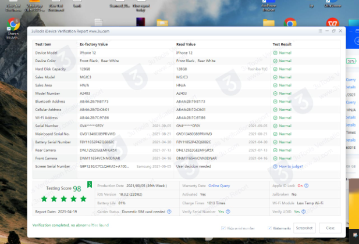Click Normal check icon in Hard Disk Capacity row
Viewport: 359px width, 244px height.
tap(275, 69)
